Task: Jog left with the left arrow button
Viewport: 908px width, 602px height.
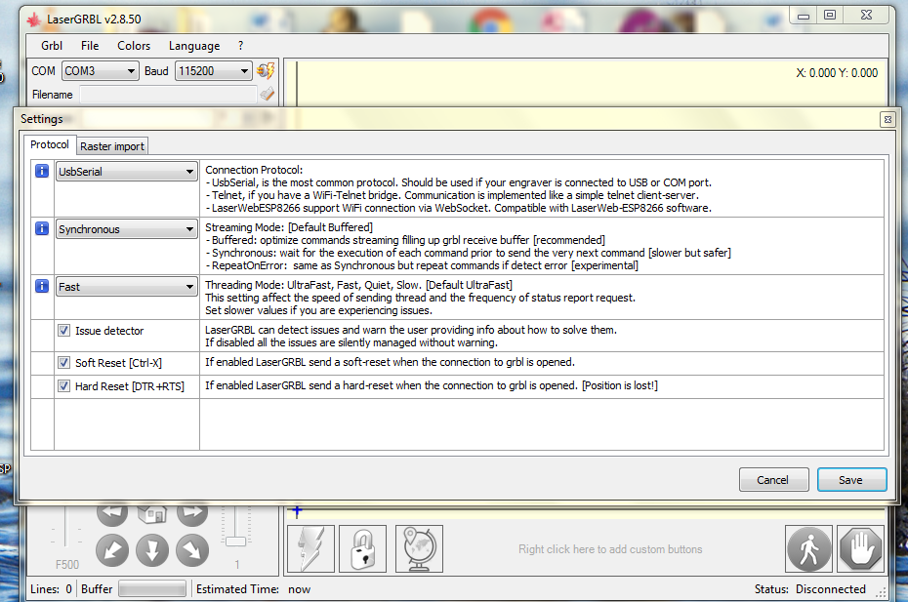Action: click(112, 513)
